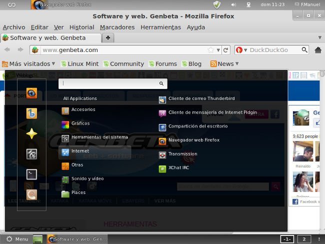Viewport: 325px width, 244px height.
Task: Expand the list all tabs arrow
Action: pos(320,37)
